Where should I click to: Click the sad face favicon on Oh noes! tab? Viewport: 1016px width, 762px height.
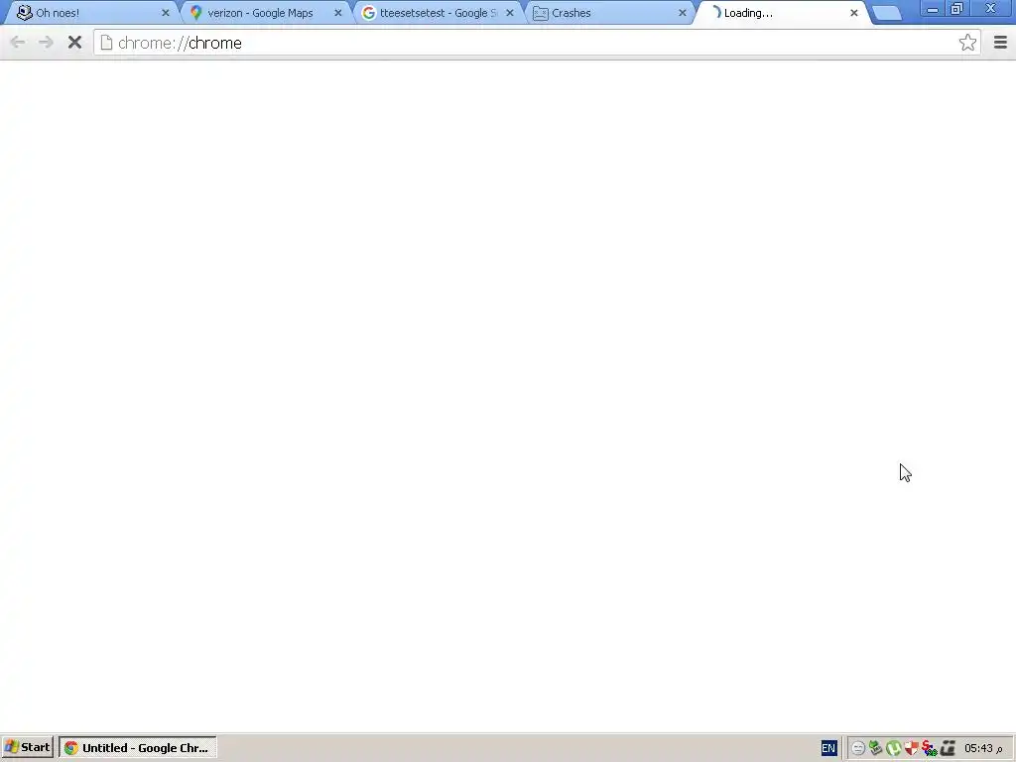click(x=25, y=13)
